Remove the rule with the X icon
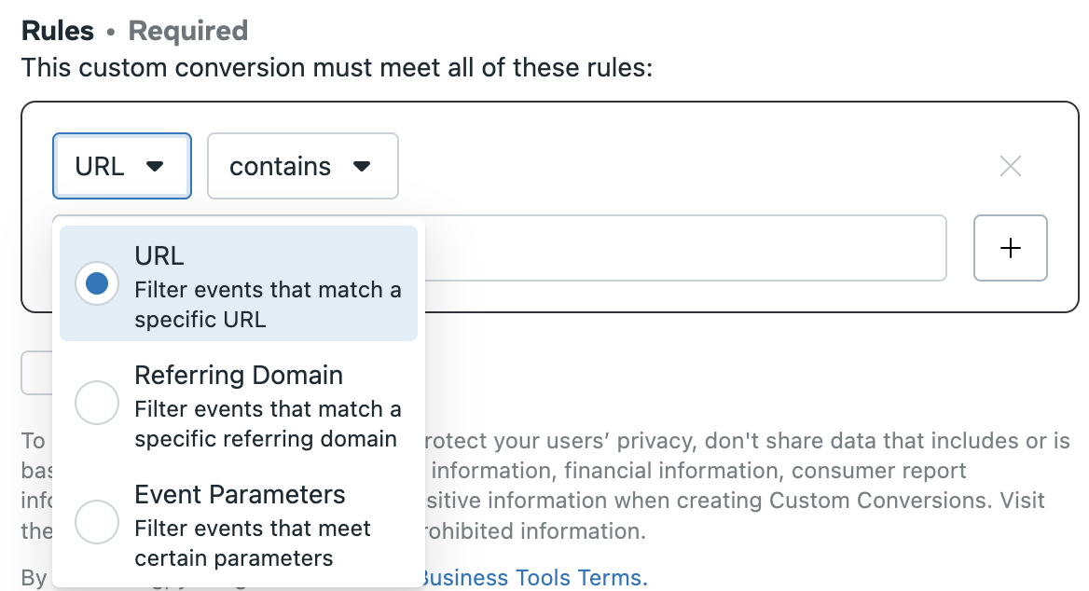1089x591 pixels. (x=1010, y=166)
